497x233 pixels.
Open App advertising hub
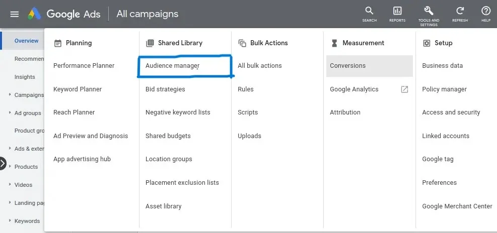(x=82, y=159)
